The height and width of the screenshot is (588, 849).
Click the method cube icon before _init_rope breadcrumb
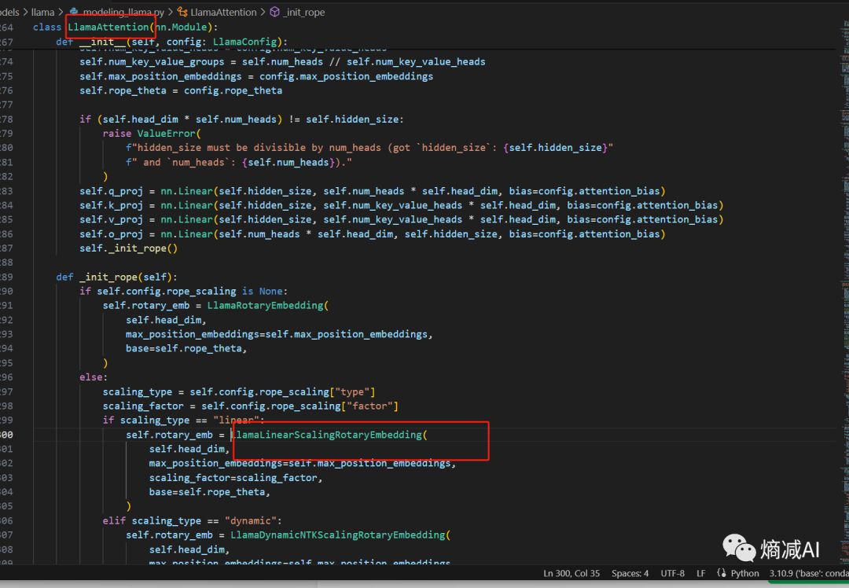(x=275, y=12)
